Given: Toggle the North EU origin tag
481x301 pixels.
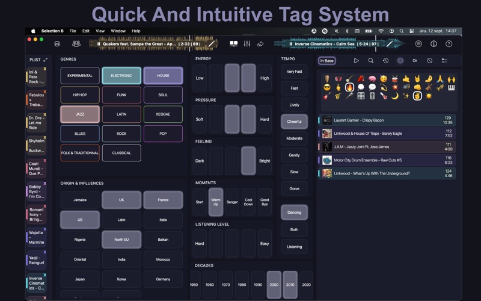Looking at the screenshot, I should (121, 239).
